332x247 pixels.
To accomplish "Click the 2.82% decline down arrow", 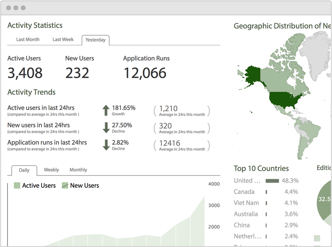I will click(x=106, y=145).
